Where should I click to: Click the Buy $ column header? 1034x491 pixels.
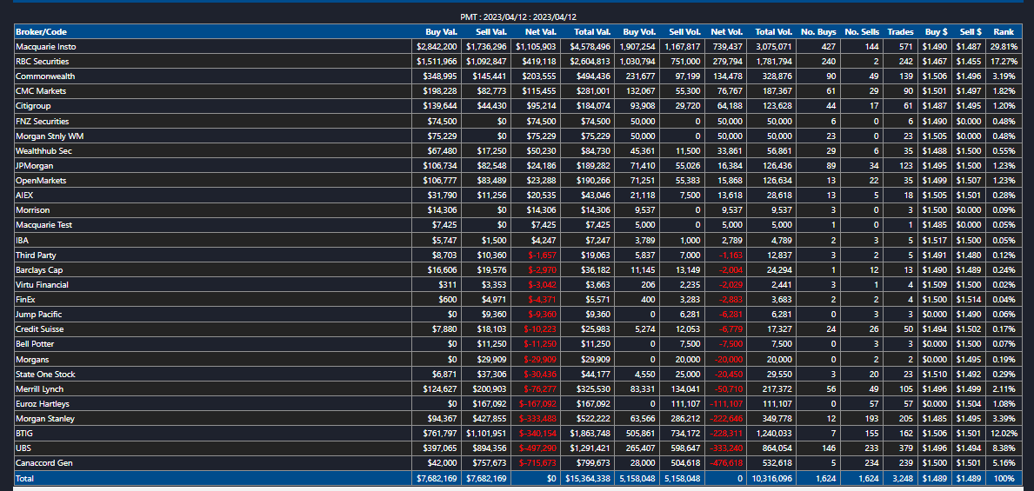[x=935, y=31]
